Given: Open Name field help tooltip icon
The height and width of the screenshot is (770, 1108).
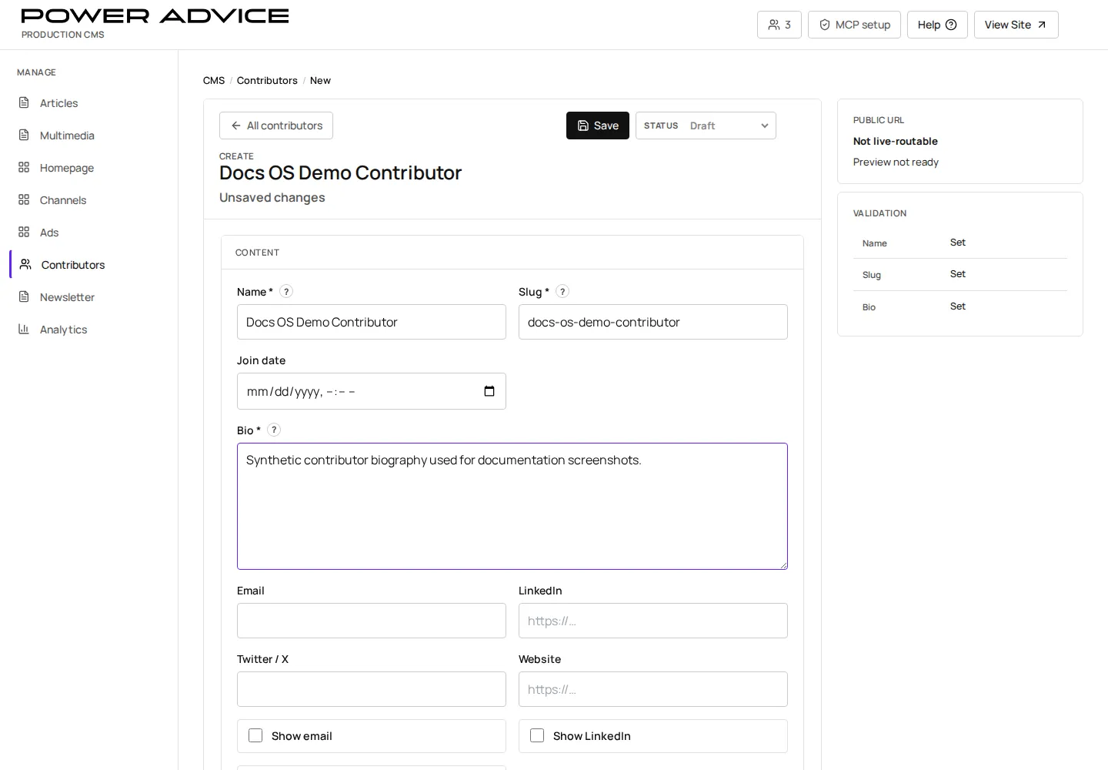Looking at the screenshot, I should pos(286,291).
